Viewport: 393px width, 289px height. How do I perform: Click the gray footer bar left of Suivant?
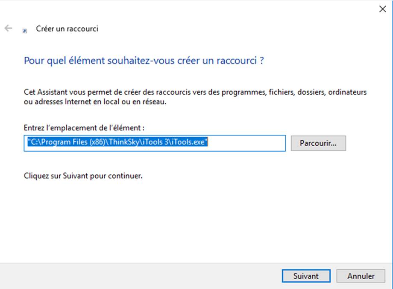141,276
